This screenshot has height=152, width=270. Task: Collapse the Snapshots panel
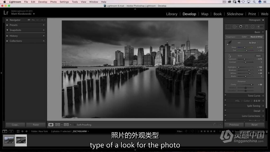7,30
